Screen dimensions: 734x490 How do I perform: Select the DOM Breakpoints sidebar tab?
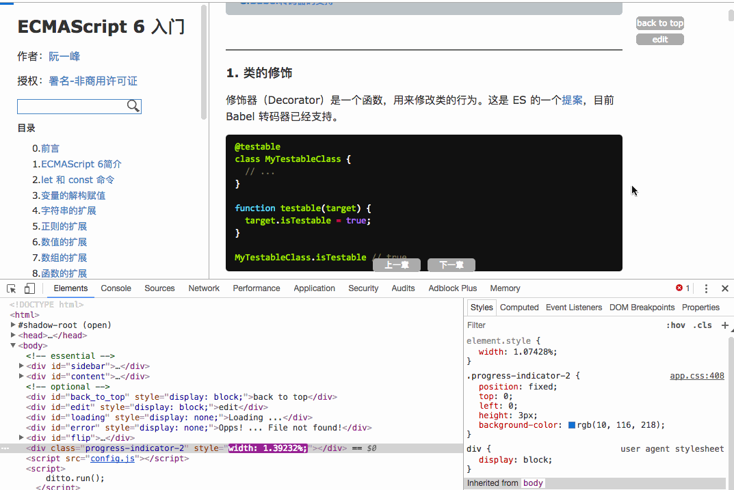click(642, 307)
